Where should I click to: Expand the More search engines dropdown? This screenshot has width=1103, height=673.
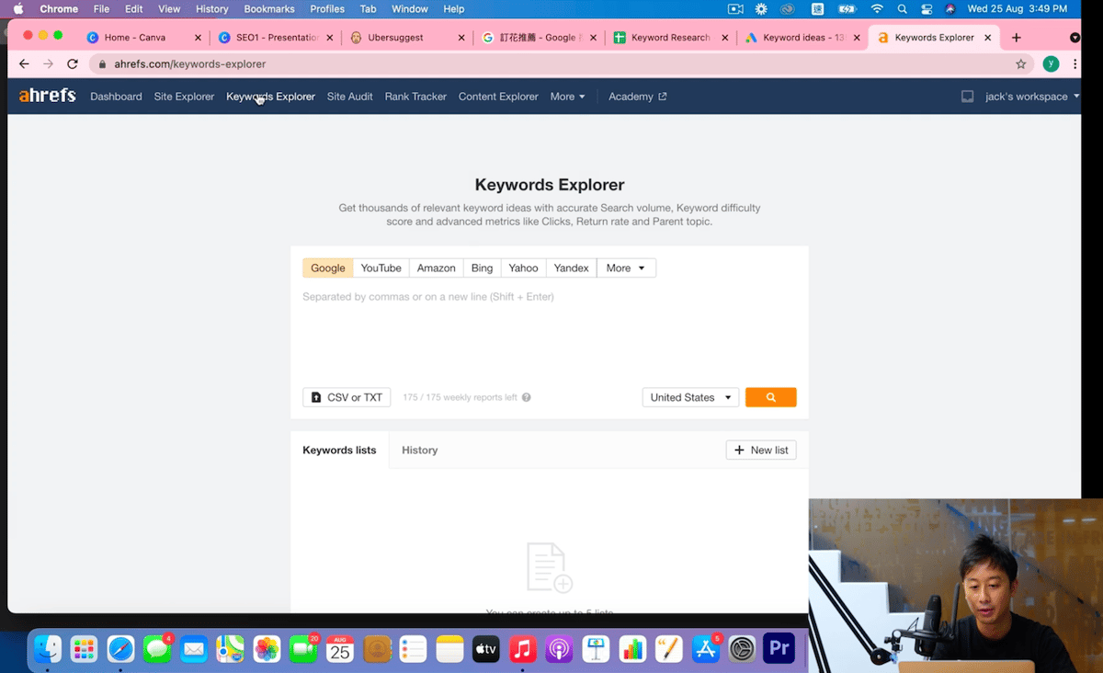click(x=626, y=268)
